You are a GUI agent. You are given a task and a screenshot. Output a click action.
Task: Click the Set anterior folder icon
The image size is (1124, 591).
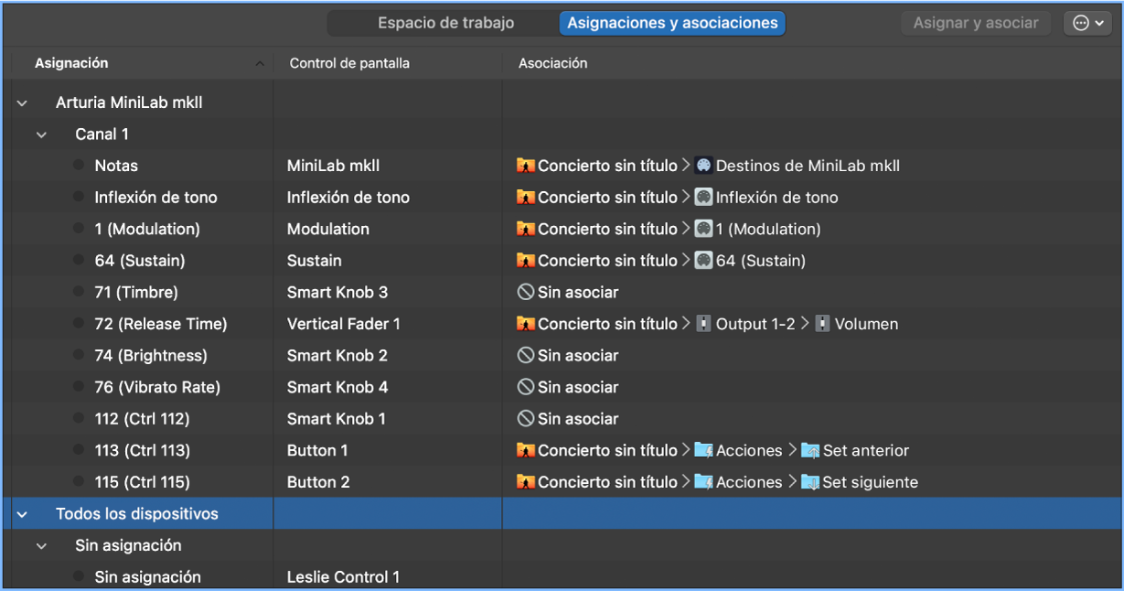(810, 450)
